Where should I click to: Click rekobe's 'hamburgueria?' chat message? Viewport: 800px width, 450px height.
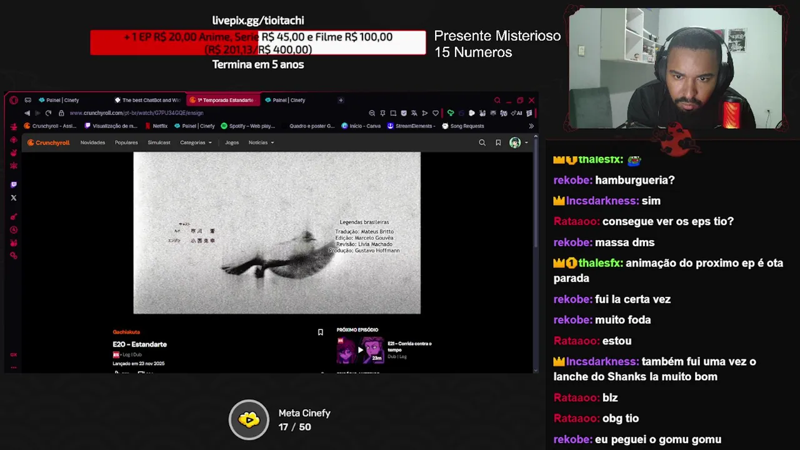click(x=635, y=180)
